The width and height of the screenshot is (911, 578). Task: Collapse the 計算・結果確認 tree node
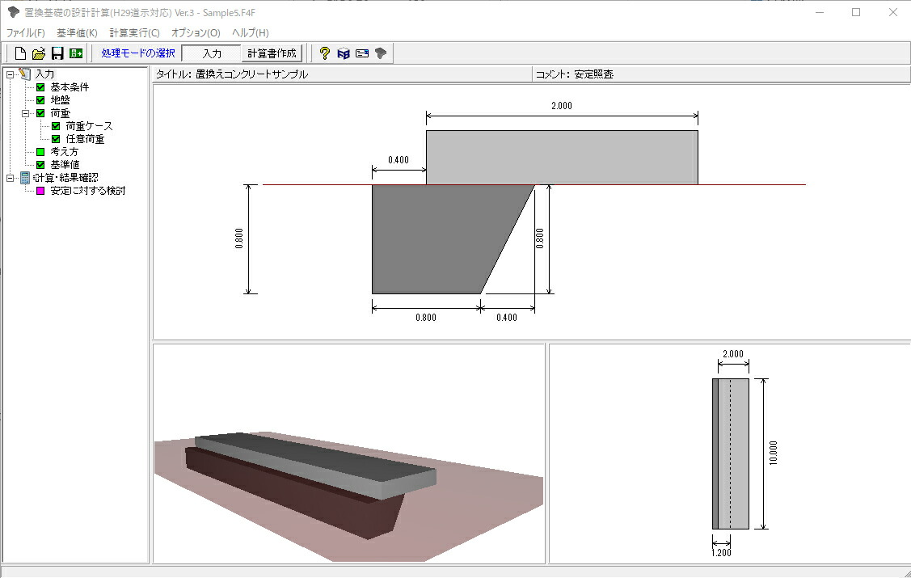[x=10, y=179]
